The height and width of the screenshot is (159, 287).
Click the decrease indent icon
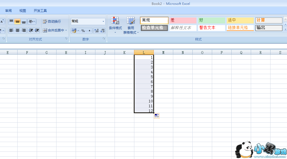pyautogui.click(x=31, y=30)
